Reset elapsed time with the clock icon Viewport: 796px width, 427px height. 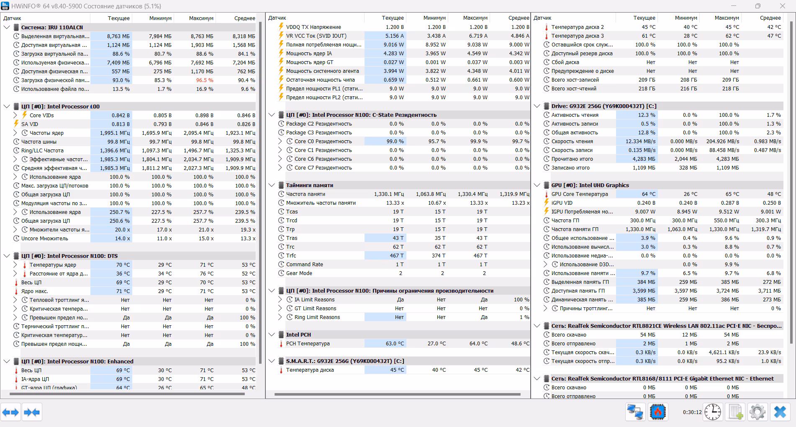coord(712,412)
